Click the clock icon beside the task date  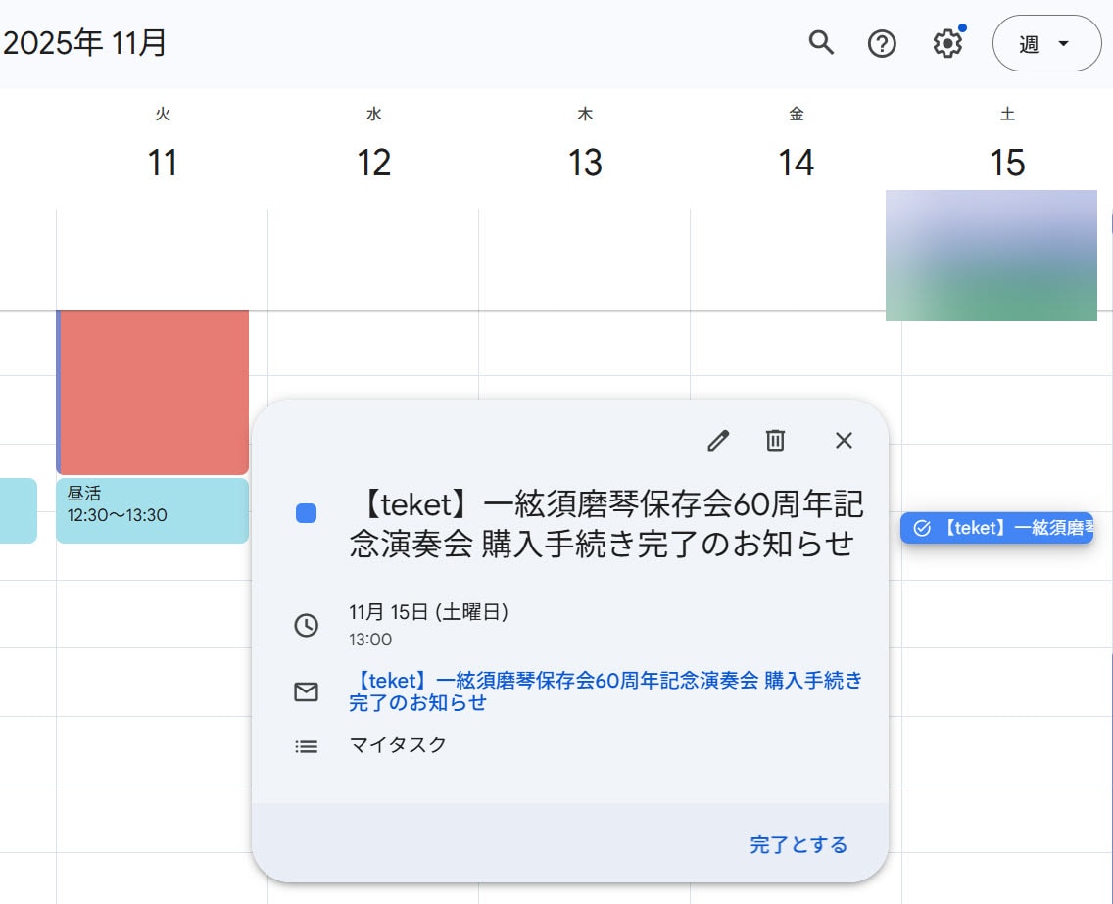click(307, 625)
